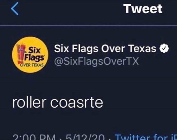Click the OVER TEXAS banner in the logo
Image resolution: width=177 pixels, height=140 pixels.
coord(32,65)
